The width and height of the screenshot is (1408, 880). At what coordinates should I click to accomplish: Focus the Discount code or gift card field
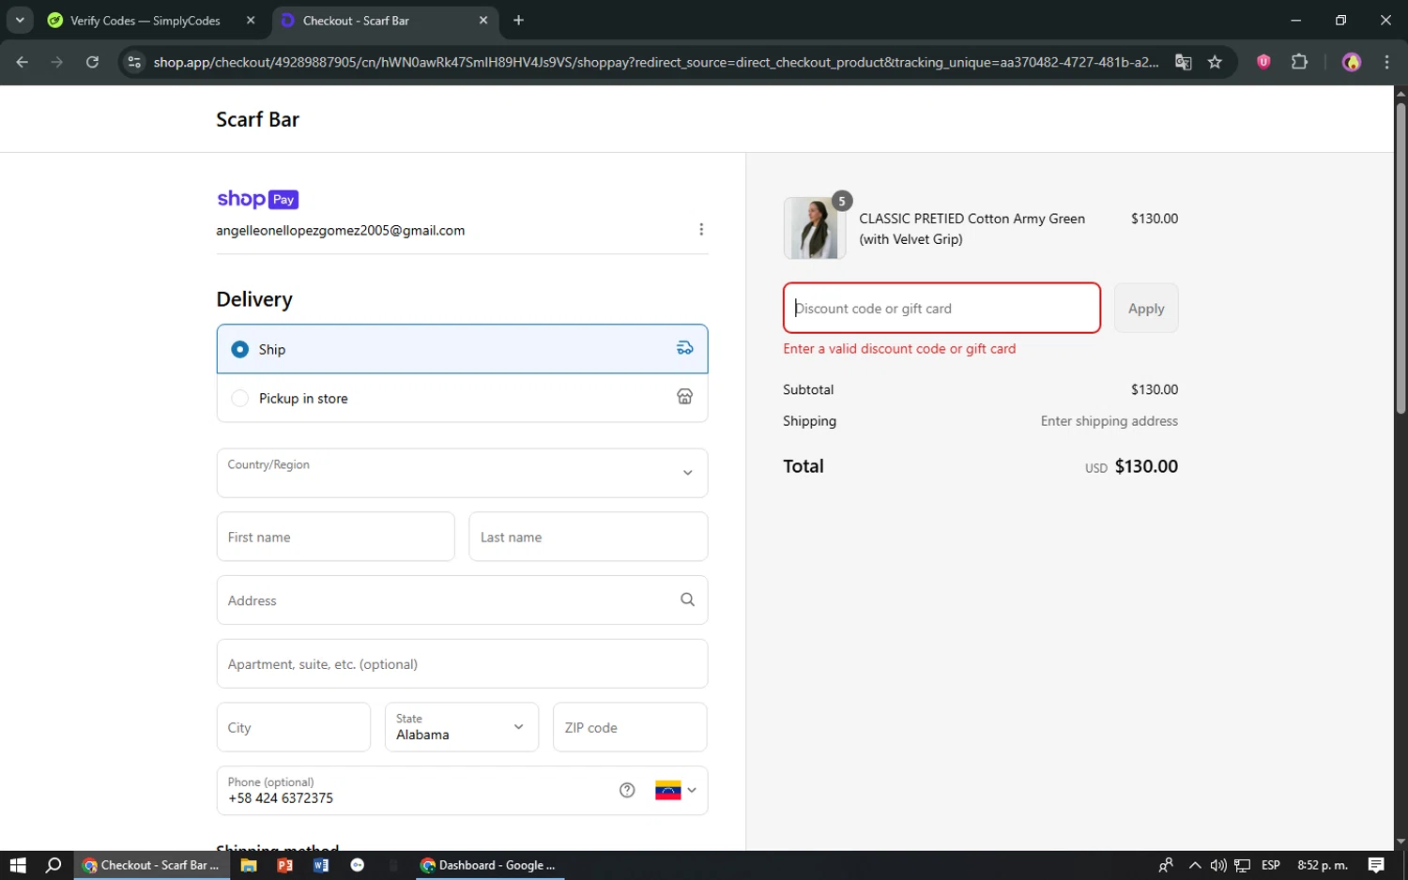point(941,308)
